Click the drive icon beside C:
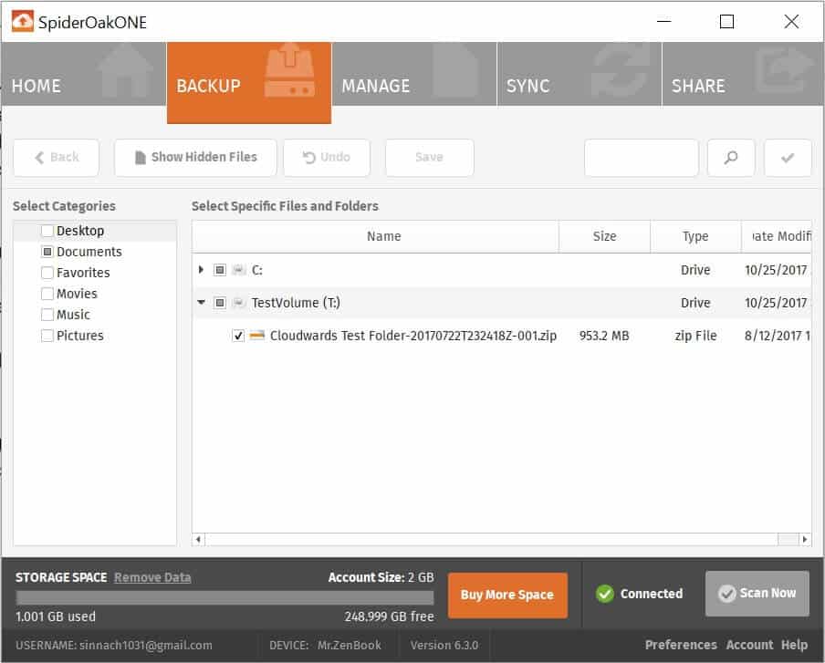Screen dimensions: 825x663 tap(238, 270)
